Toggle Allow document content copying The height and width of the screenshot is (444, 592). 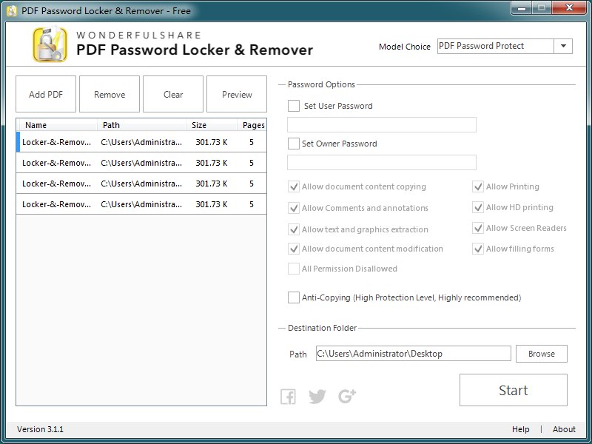pyautogui.click(x=294, y=186)
